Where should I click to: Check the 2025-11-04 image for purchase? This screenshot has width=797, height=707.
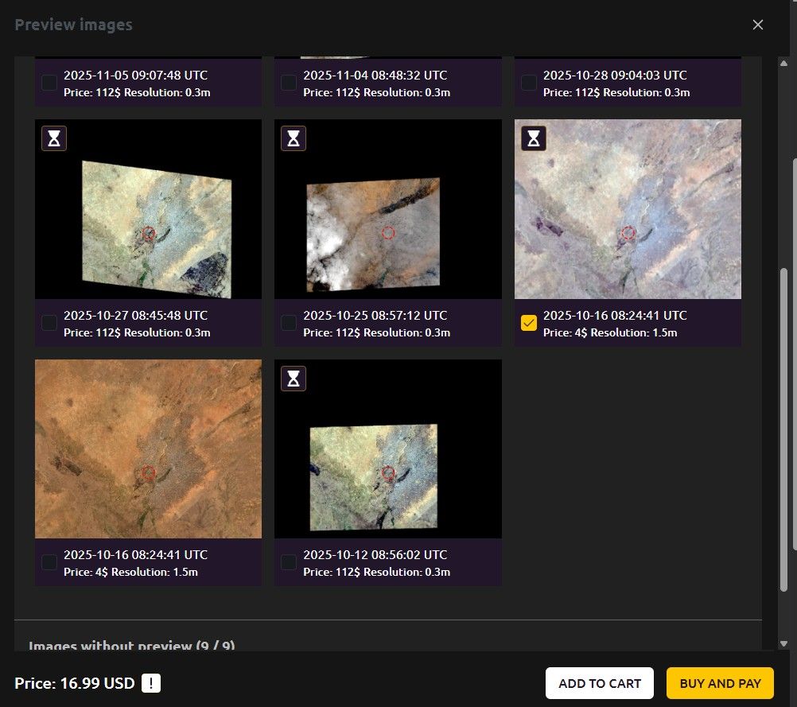[288, 82]
